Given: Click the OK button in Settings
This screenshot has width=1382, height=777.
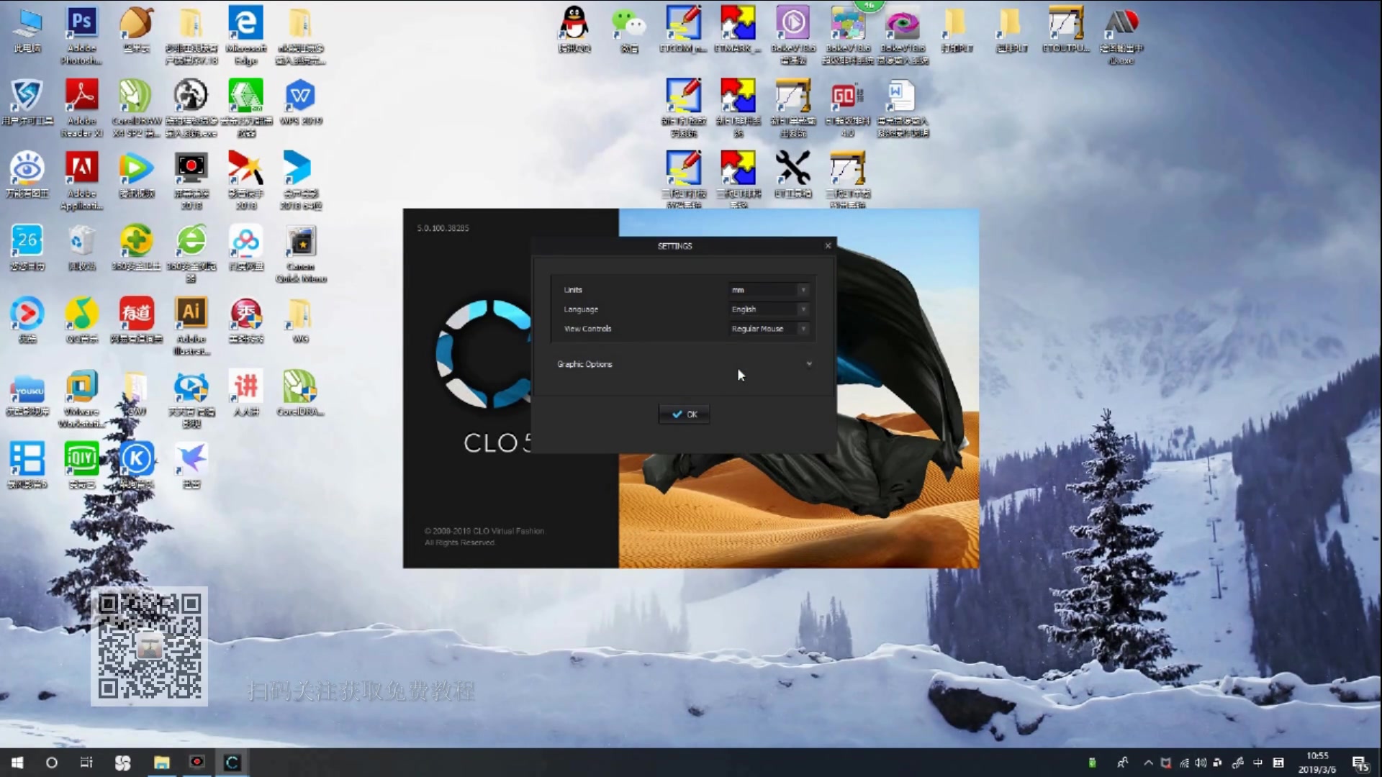Looking at the screenshot, I should point(684,414).
